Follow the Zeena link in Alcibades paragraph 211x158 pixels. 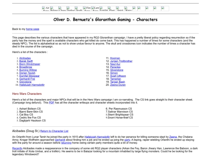(173, 137)
